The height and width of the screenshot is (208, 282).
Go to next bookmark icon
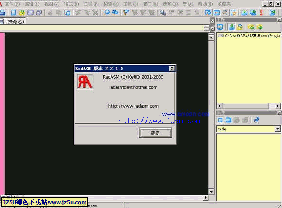[135, 12]
